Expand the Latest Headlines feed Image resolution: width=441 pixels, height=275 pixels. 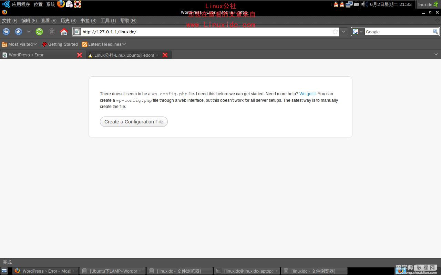[104, 44]
